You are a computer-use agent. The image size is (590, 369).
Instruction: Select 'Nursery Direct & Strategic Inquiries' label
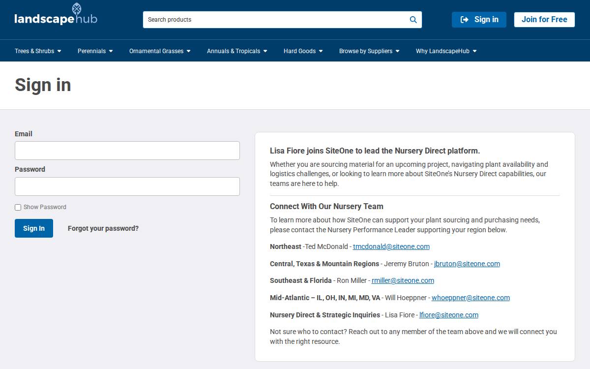point(325,315)
